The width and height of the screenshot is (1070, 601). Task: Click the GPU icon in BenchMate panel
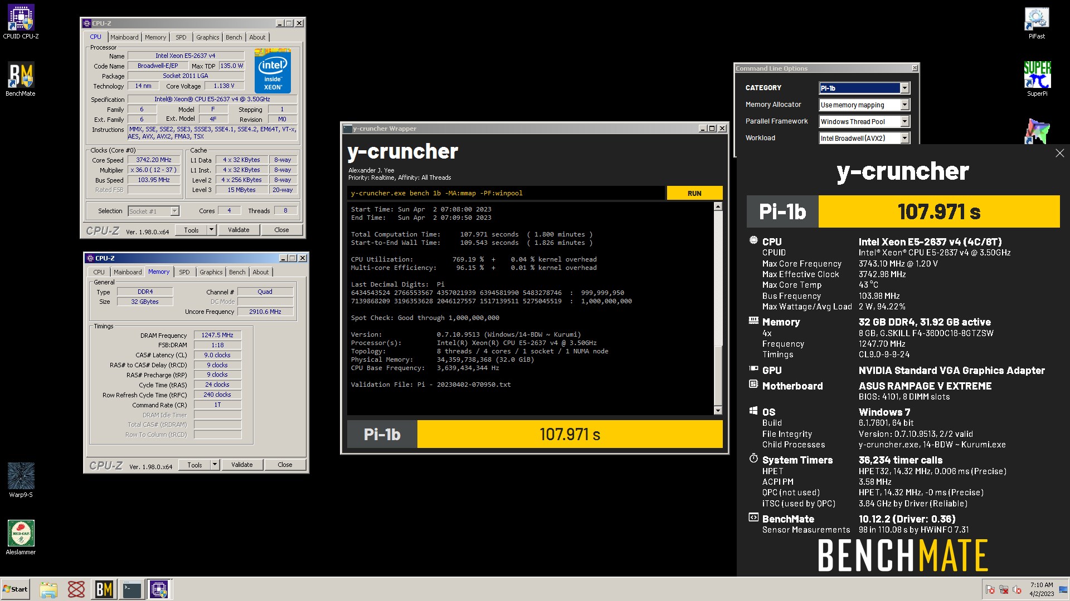(753, 369)
